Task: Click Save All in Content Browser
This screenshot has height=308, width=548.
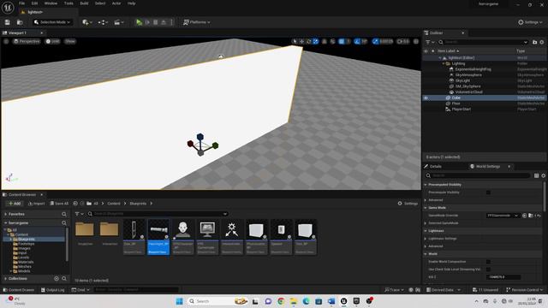Action: 59,204
